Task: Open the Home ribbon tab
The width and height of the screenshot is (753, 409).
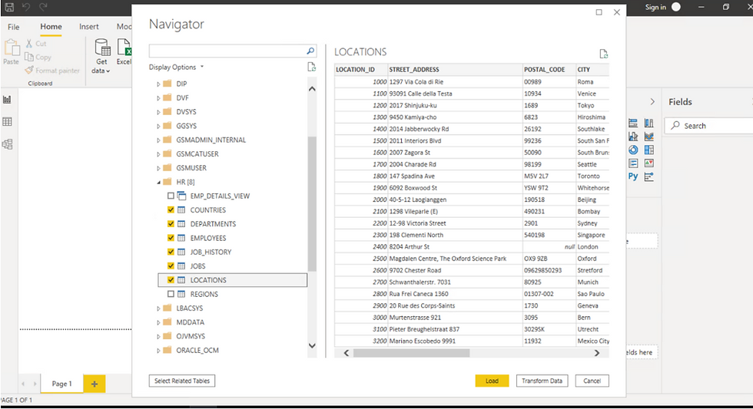Action: [x=51, y=27]
